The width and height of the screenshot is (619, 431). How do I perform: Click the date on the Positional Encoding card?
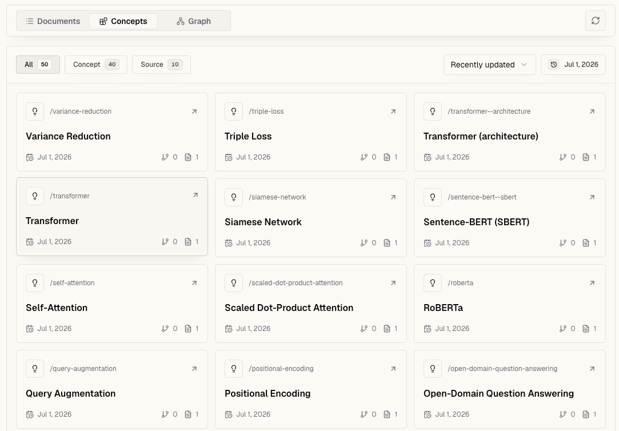point(253,414)
